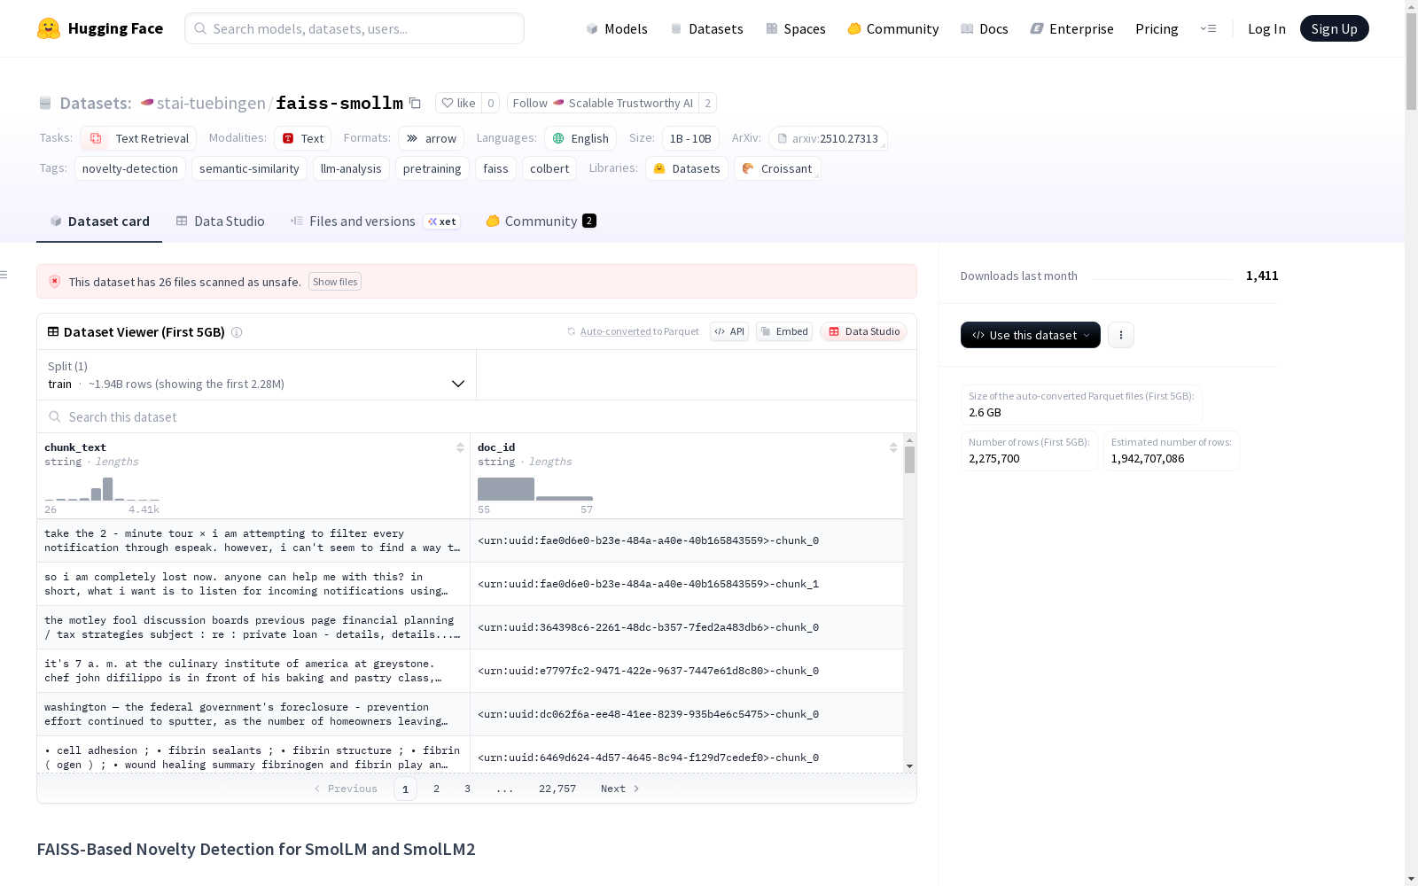The height and width of the screenshot is (886, 1418).
Task: Open the arxiv:2510.27313 paper tag
Action: click(x=828, y=138)
